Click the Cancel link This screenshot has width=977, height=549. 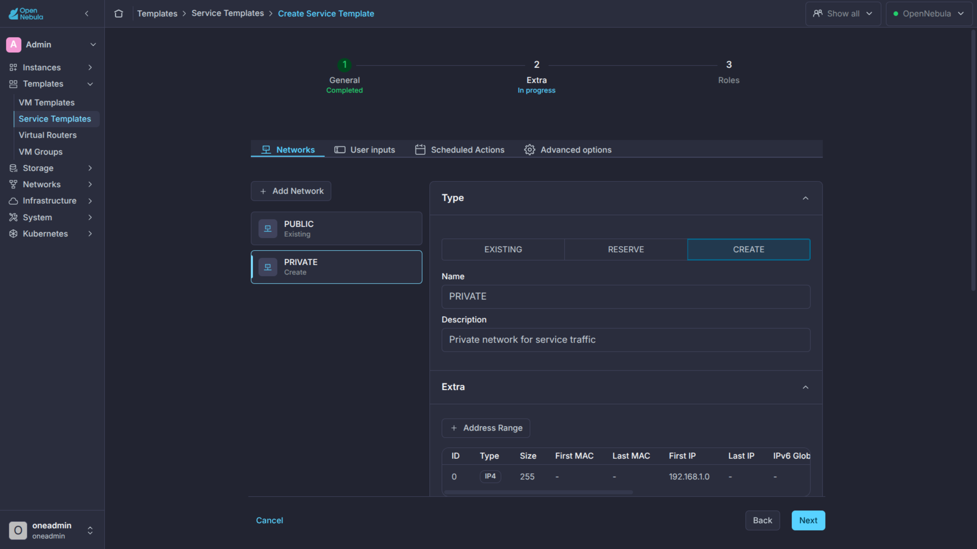tap(269, 520)
